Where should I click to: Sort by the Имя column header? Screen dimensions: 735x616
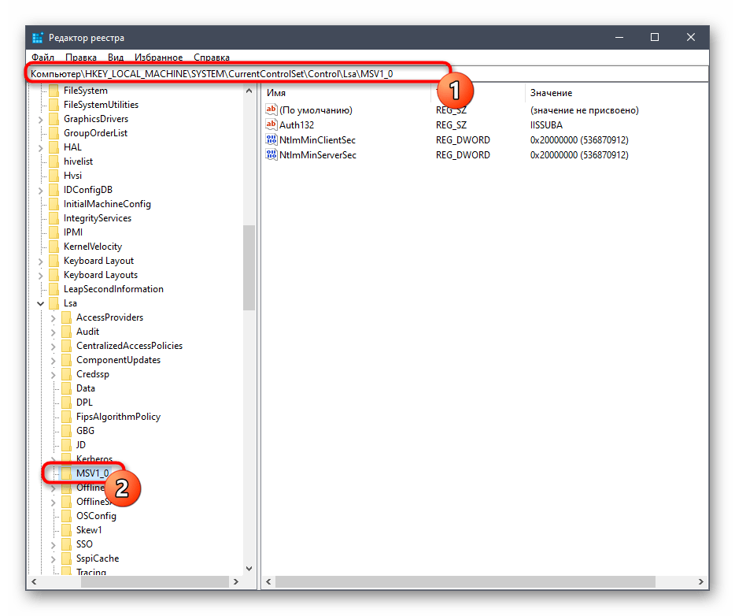[x=276, y=93]
